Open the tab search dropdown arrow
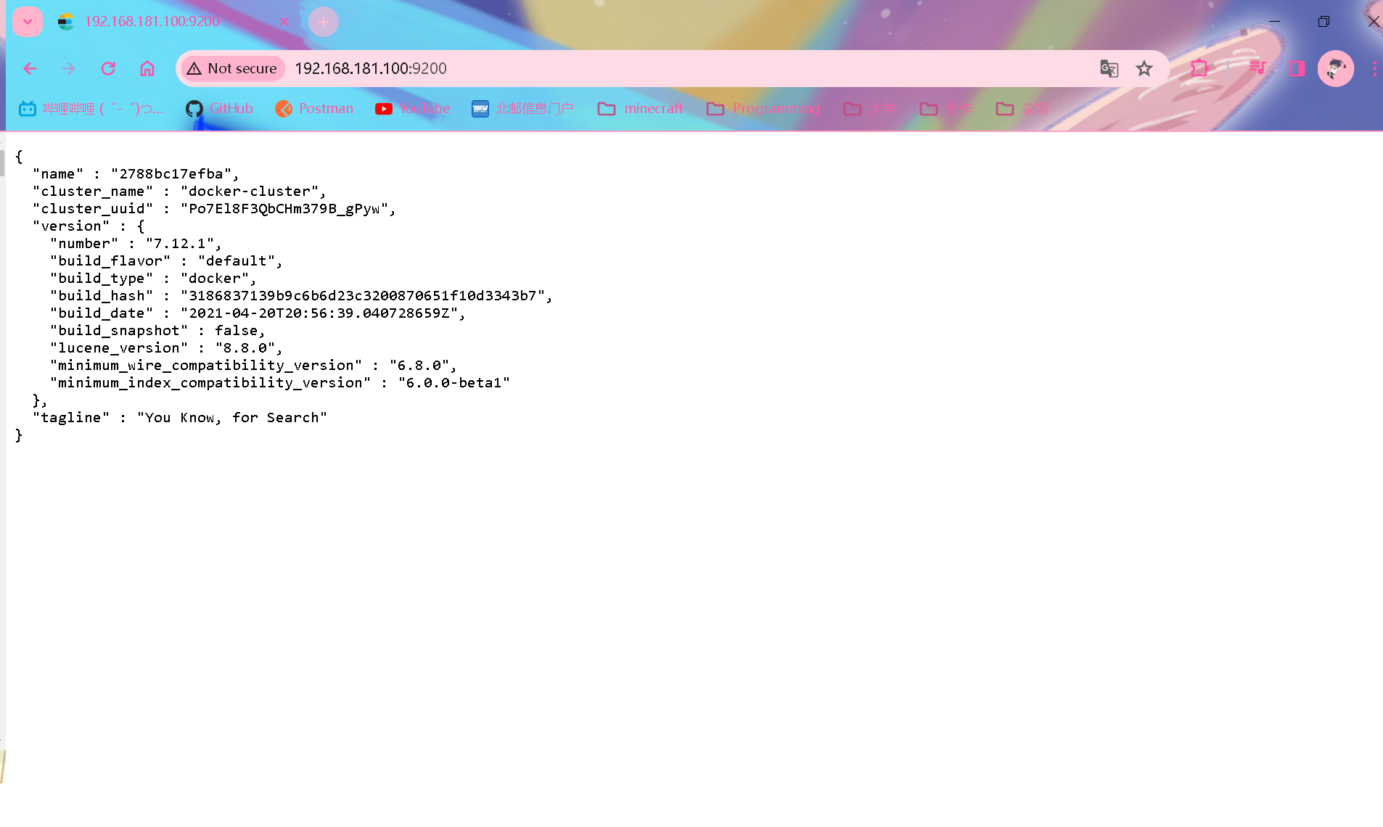The image size is (1383, 827). pyautogui.click(x=28, y=22)
